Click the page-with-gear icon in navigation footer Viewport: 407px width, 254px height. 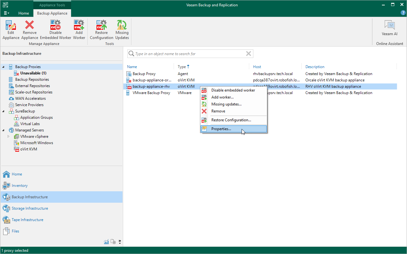pyautogui.click(x=113, y=242)
